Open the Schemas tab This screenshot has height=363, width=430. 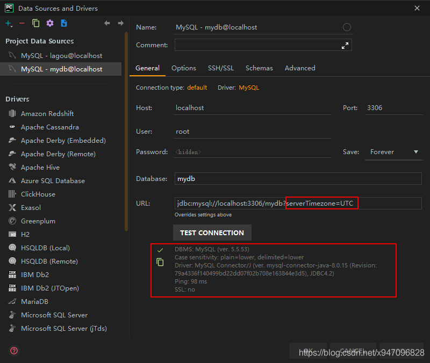259,68
